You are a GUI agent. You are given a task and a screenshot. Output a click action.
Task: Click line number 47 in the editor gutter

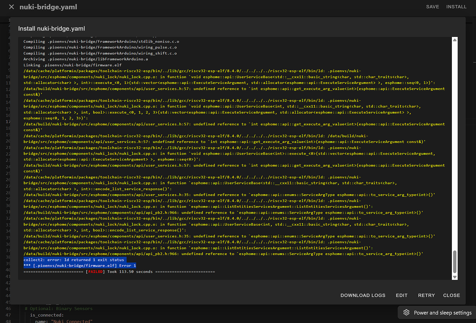[8, 315]
